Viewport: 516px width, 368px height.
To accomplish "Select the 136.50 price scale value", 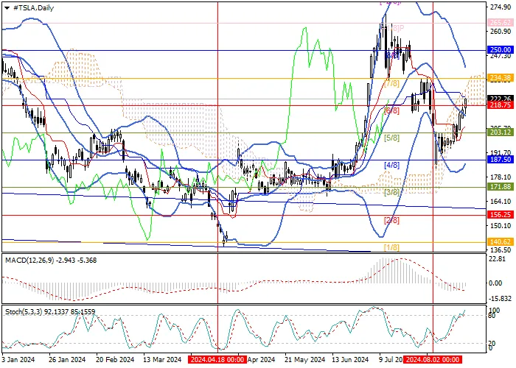I will point(501,250).
